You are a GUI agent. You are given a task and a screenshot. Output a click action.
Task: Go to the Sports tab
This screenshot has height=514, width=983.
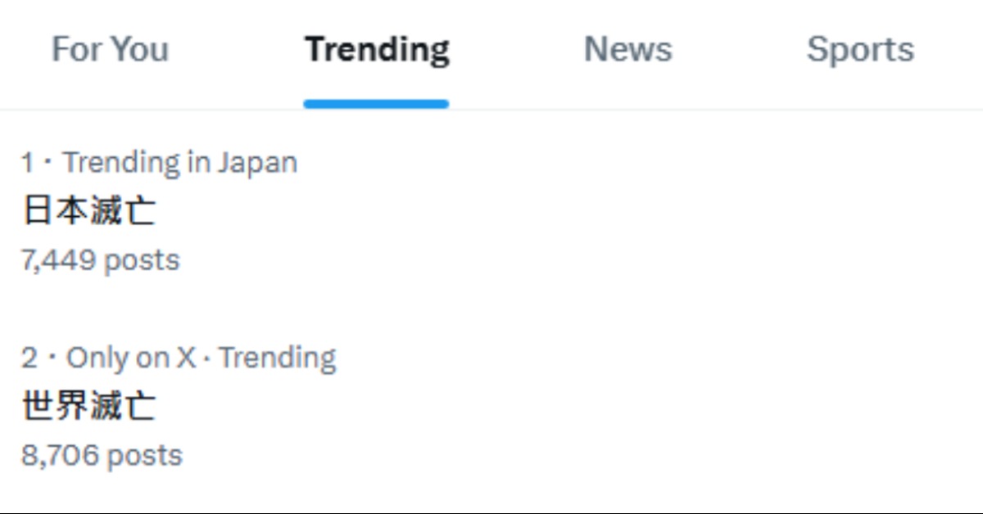860,49
